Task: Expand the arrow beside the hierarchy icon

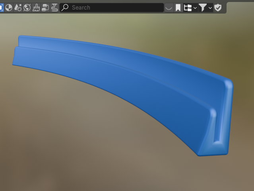Action: pyautogui.click(x=195, y=8)
